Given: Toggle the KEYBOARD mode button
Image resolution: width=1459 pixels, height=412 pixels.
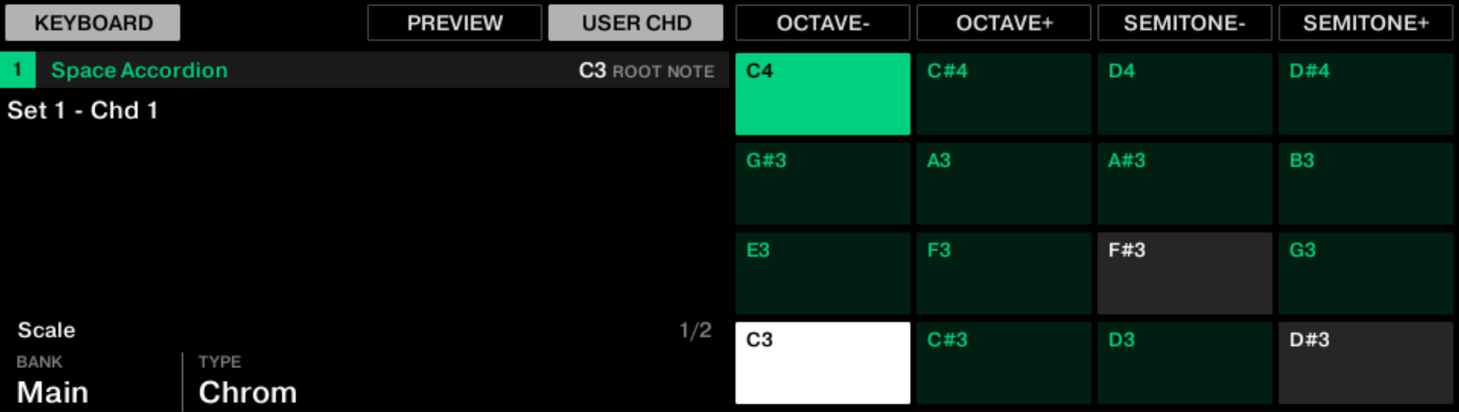Looking at the screenshot, I should point(93,23).
